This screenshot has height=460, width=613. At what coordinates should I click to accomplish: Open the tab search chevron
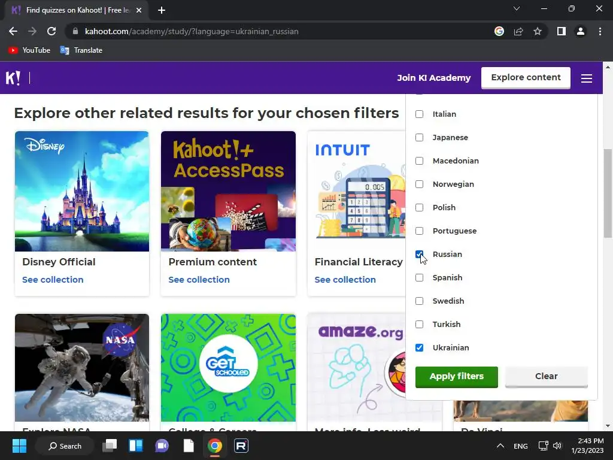[x=517, y=8]
